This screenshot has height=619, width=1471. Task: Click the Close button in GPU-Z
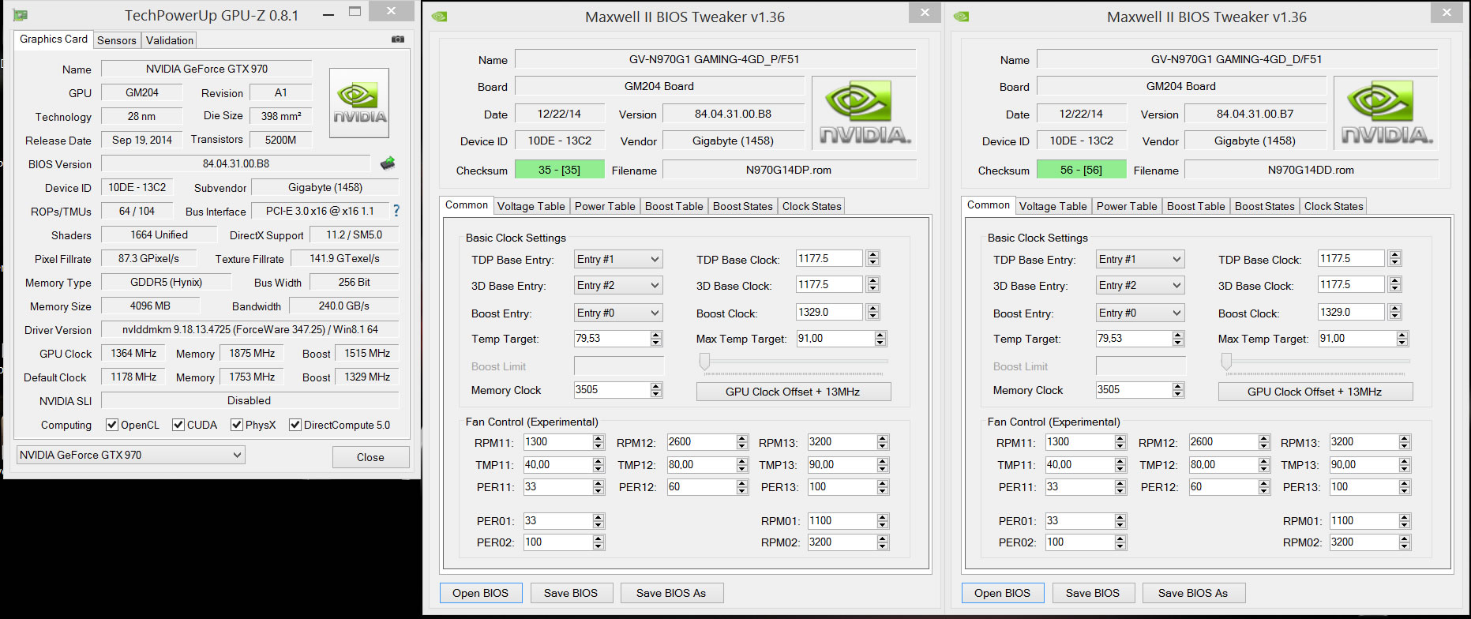pos(370,457)
